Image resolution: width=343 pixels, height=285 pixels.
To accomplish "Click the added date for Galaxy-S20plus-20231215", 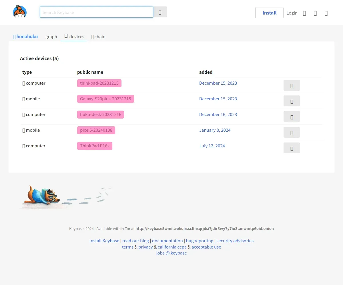I will 218,99.
